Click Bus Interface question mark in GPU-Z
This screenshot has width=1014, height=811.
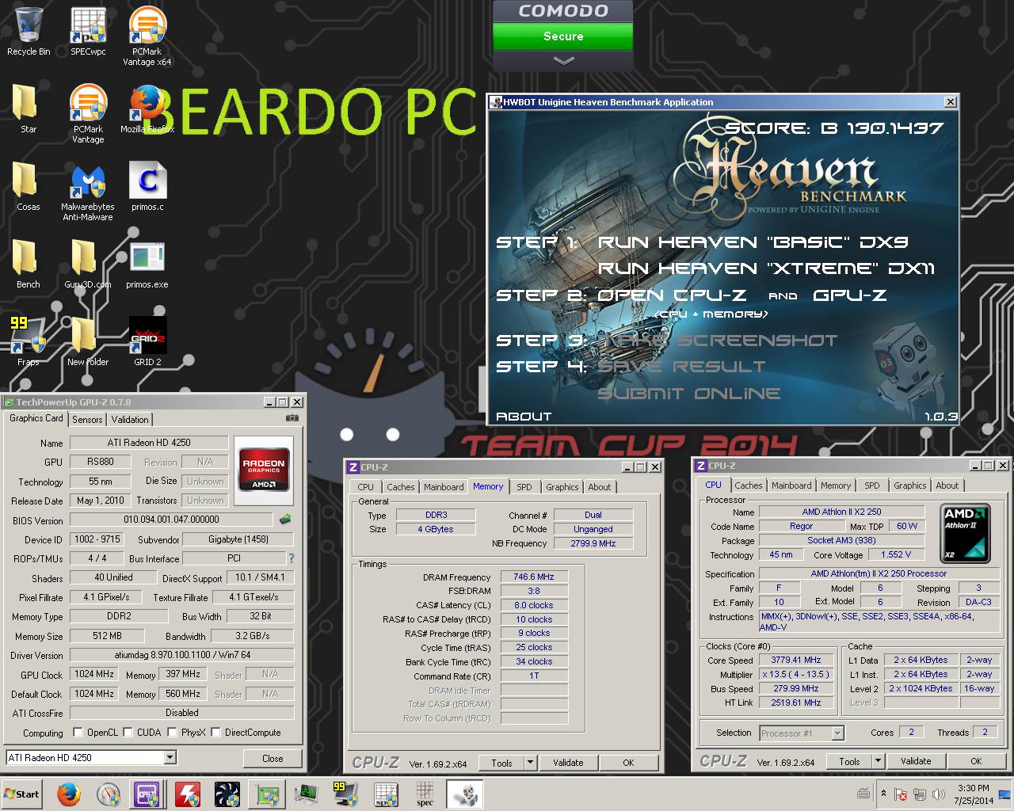pyautogui.click(x=291, y=558)
